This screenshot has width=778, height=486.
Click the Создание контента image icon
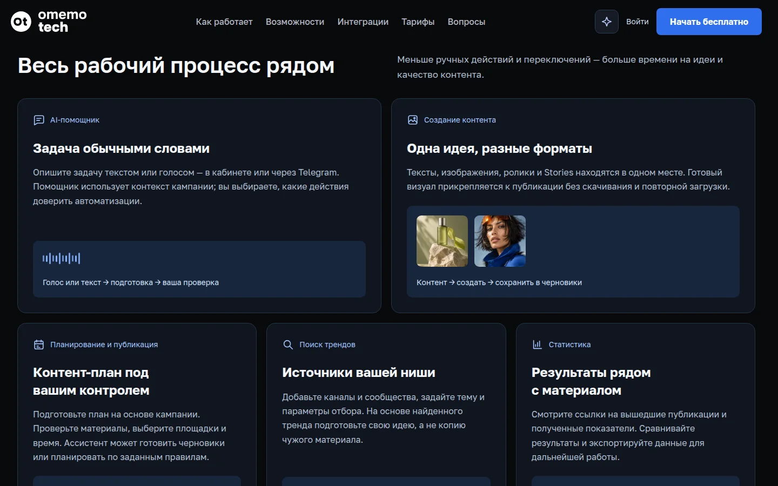tap(413, 120)
